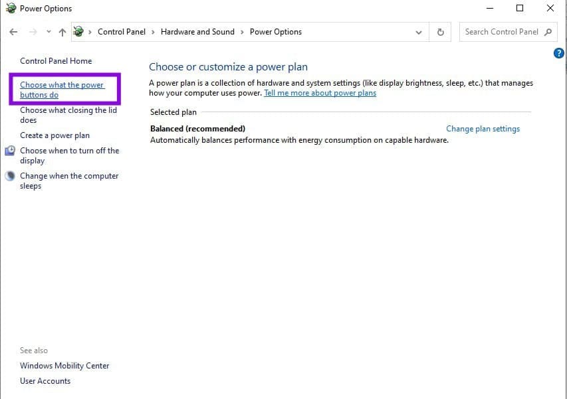Click the Power Options title bar icon
This screenshot has width=567, height=399.
point(11,8)
